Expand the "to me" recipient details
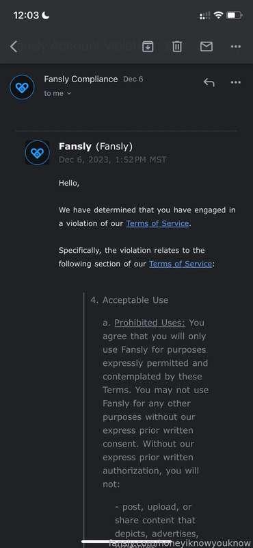Viewport: 253px width, 548px height. tap(57, 93)
